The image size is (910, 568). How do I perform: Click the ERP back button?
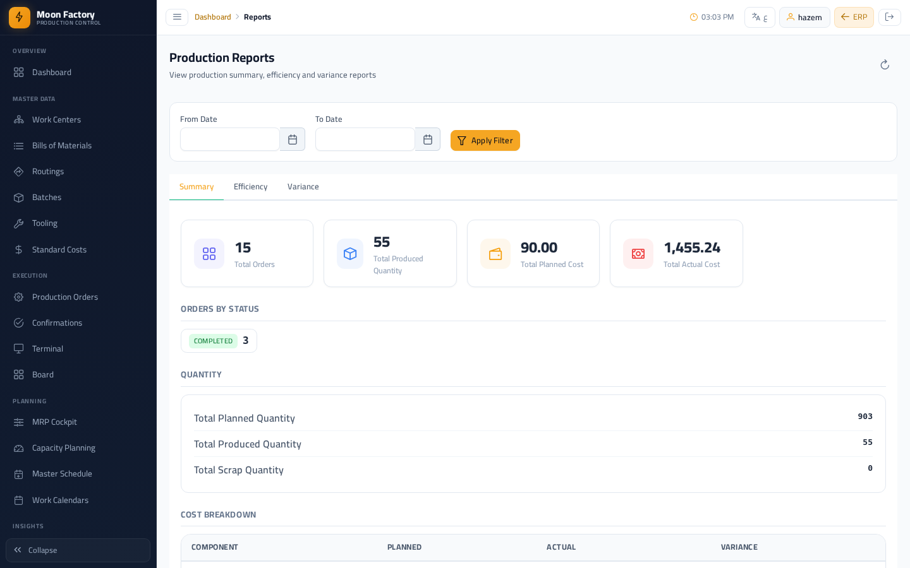click(854, 17)
